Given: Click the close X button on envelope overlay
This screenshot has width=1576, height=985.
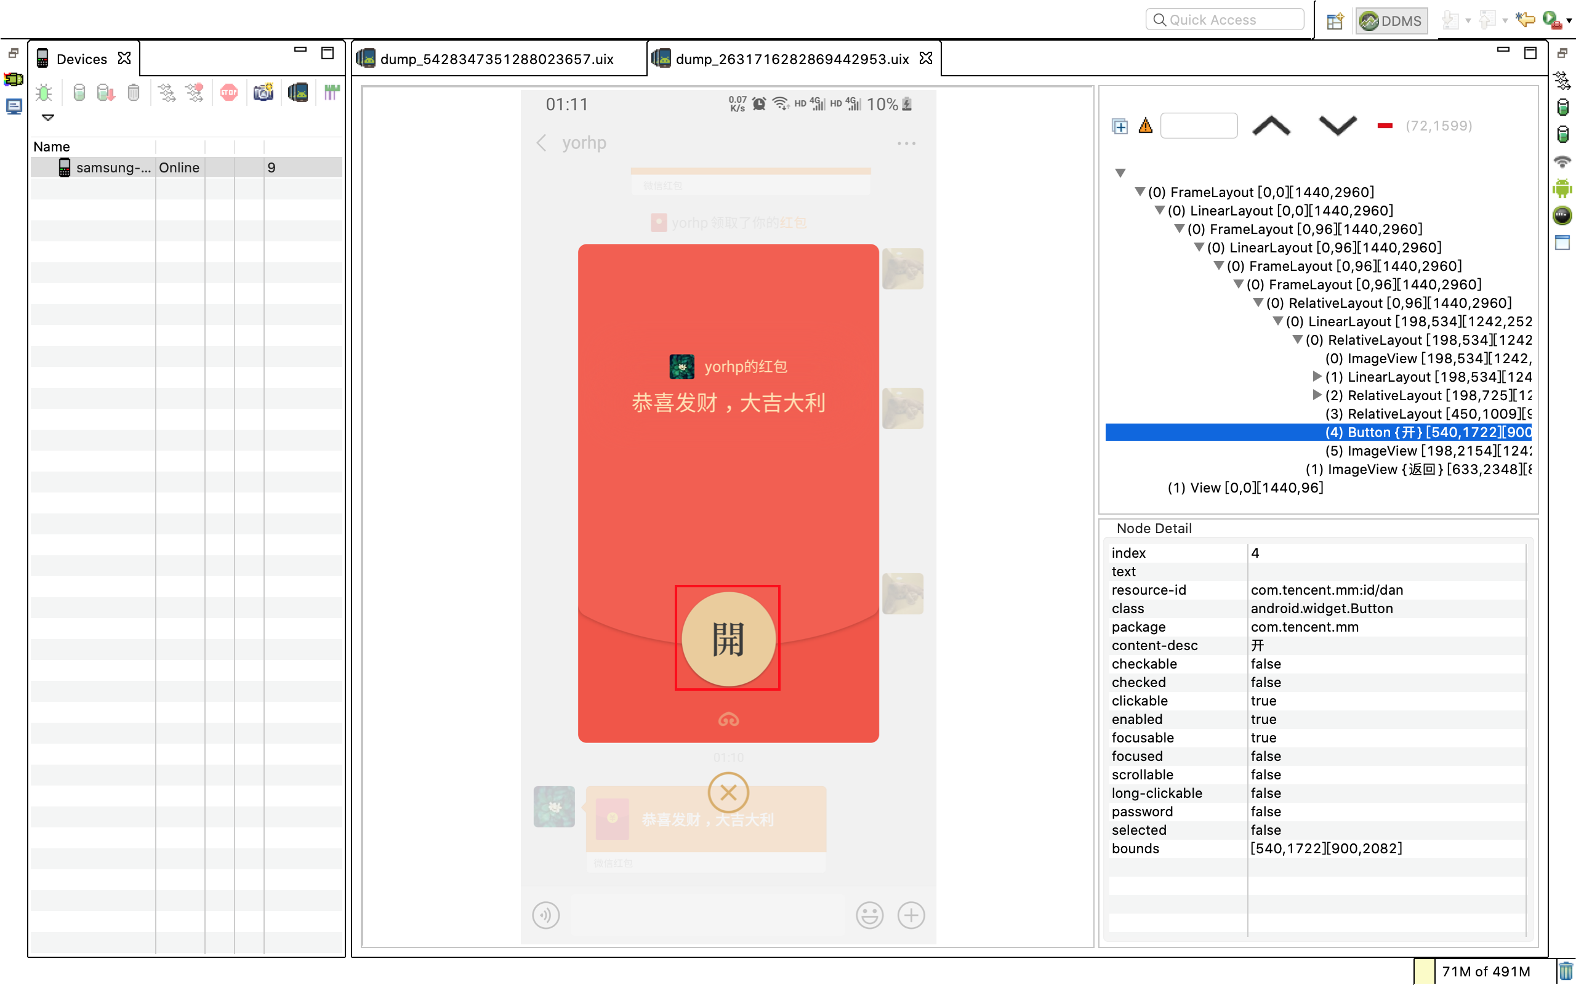Looking at the screenshot, I should click(727, 791).
